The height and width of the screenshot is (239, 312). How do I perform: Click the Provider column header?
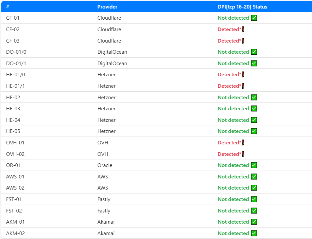pyautogui.click(x=107, y=7)
